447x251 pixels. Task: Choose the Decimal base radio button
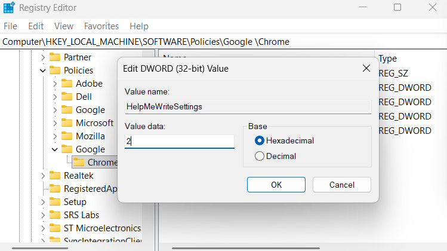[260, 156]
